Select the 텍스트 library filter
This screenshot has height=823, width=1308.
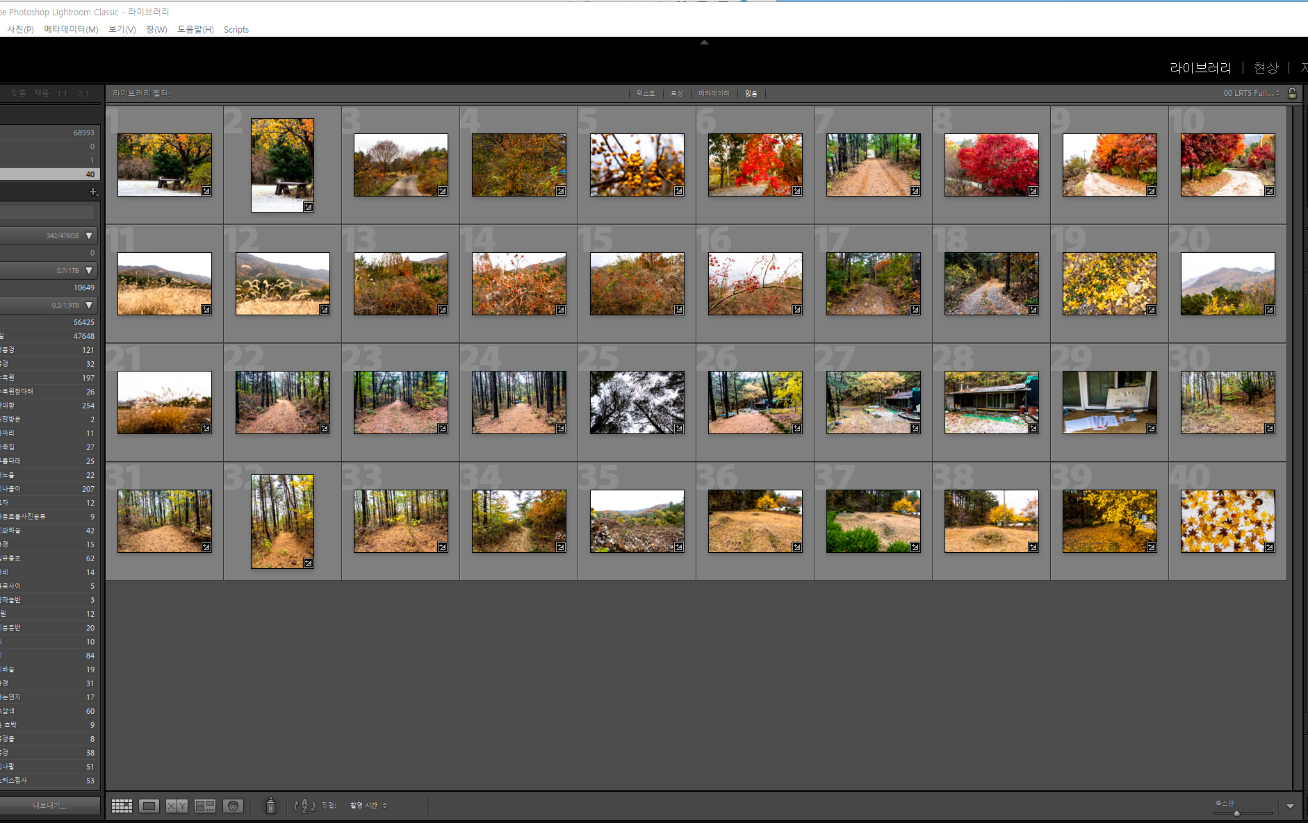[646, 93]
